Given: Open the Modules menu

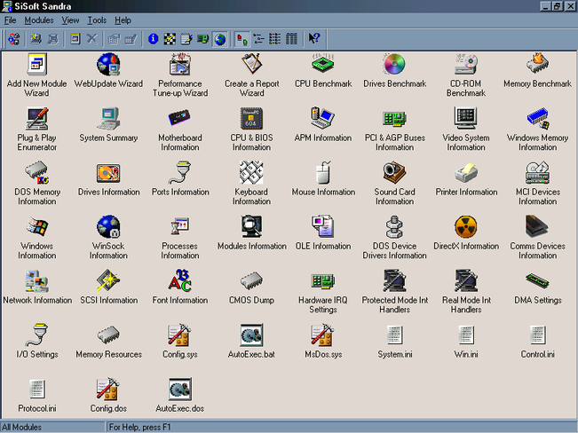Looking at the screenshot, I should (x=38, y=20).
